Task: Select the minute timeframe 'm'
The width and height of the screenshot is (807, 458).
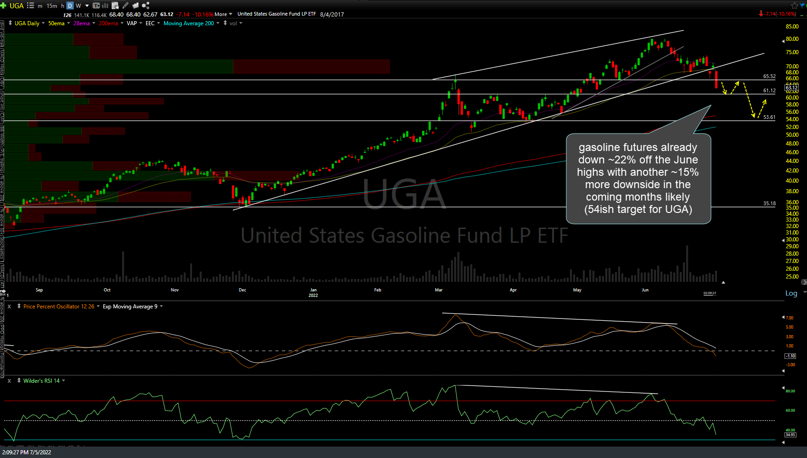Action: (40, 6)
